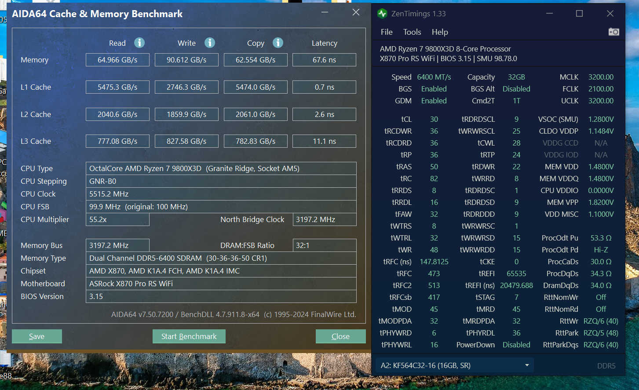Click the CPU FSB field 99.9 MHz
The height and width of the screenshot is (390, 639).
[221, 207]
